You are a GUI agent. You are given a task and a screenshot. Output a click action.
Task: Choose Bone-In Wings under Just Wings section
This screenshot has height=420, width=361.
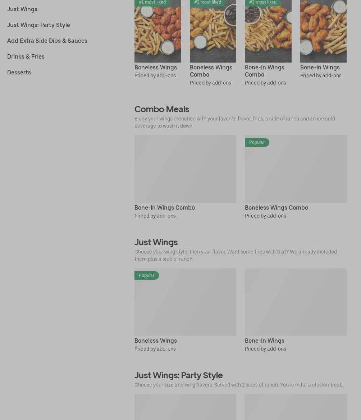pyautogui.click(x=265, y=341)
